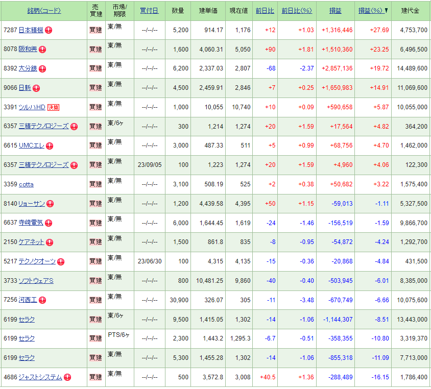
Task: Click the red alert icon beside UMCエレ
Action: coord(50,146)
